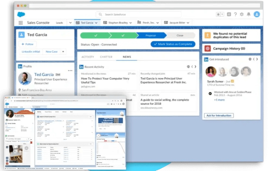Click the polygon.com source link
278x171 pixels.
[x=88, y=87]
